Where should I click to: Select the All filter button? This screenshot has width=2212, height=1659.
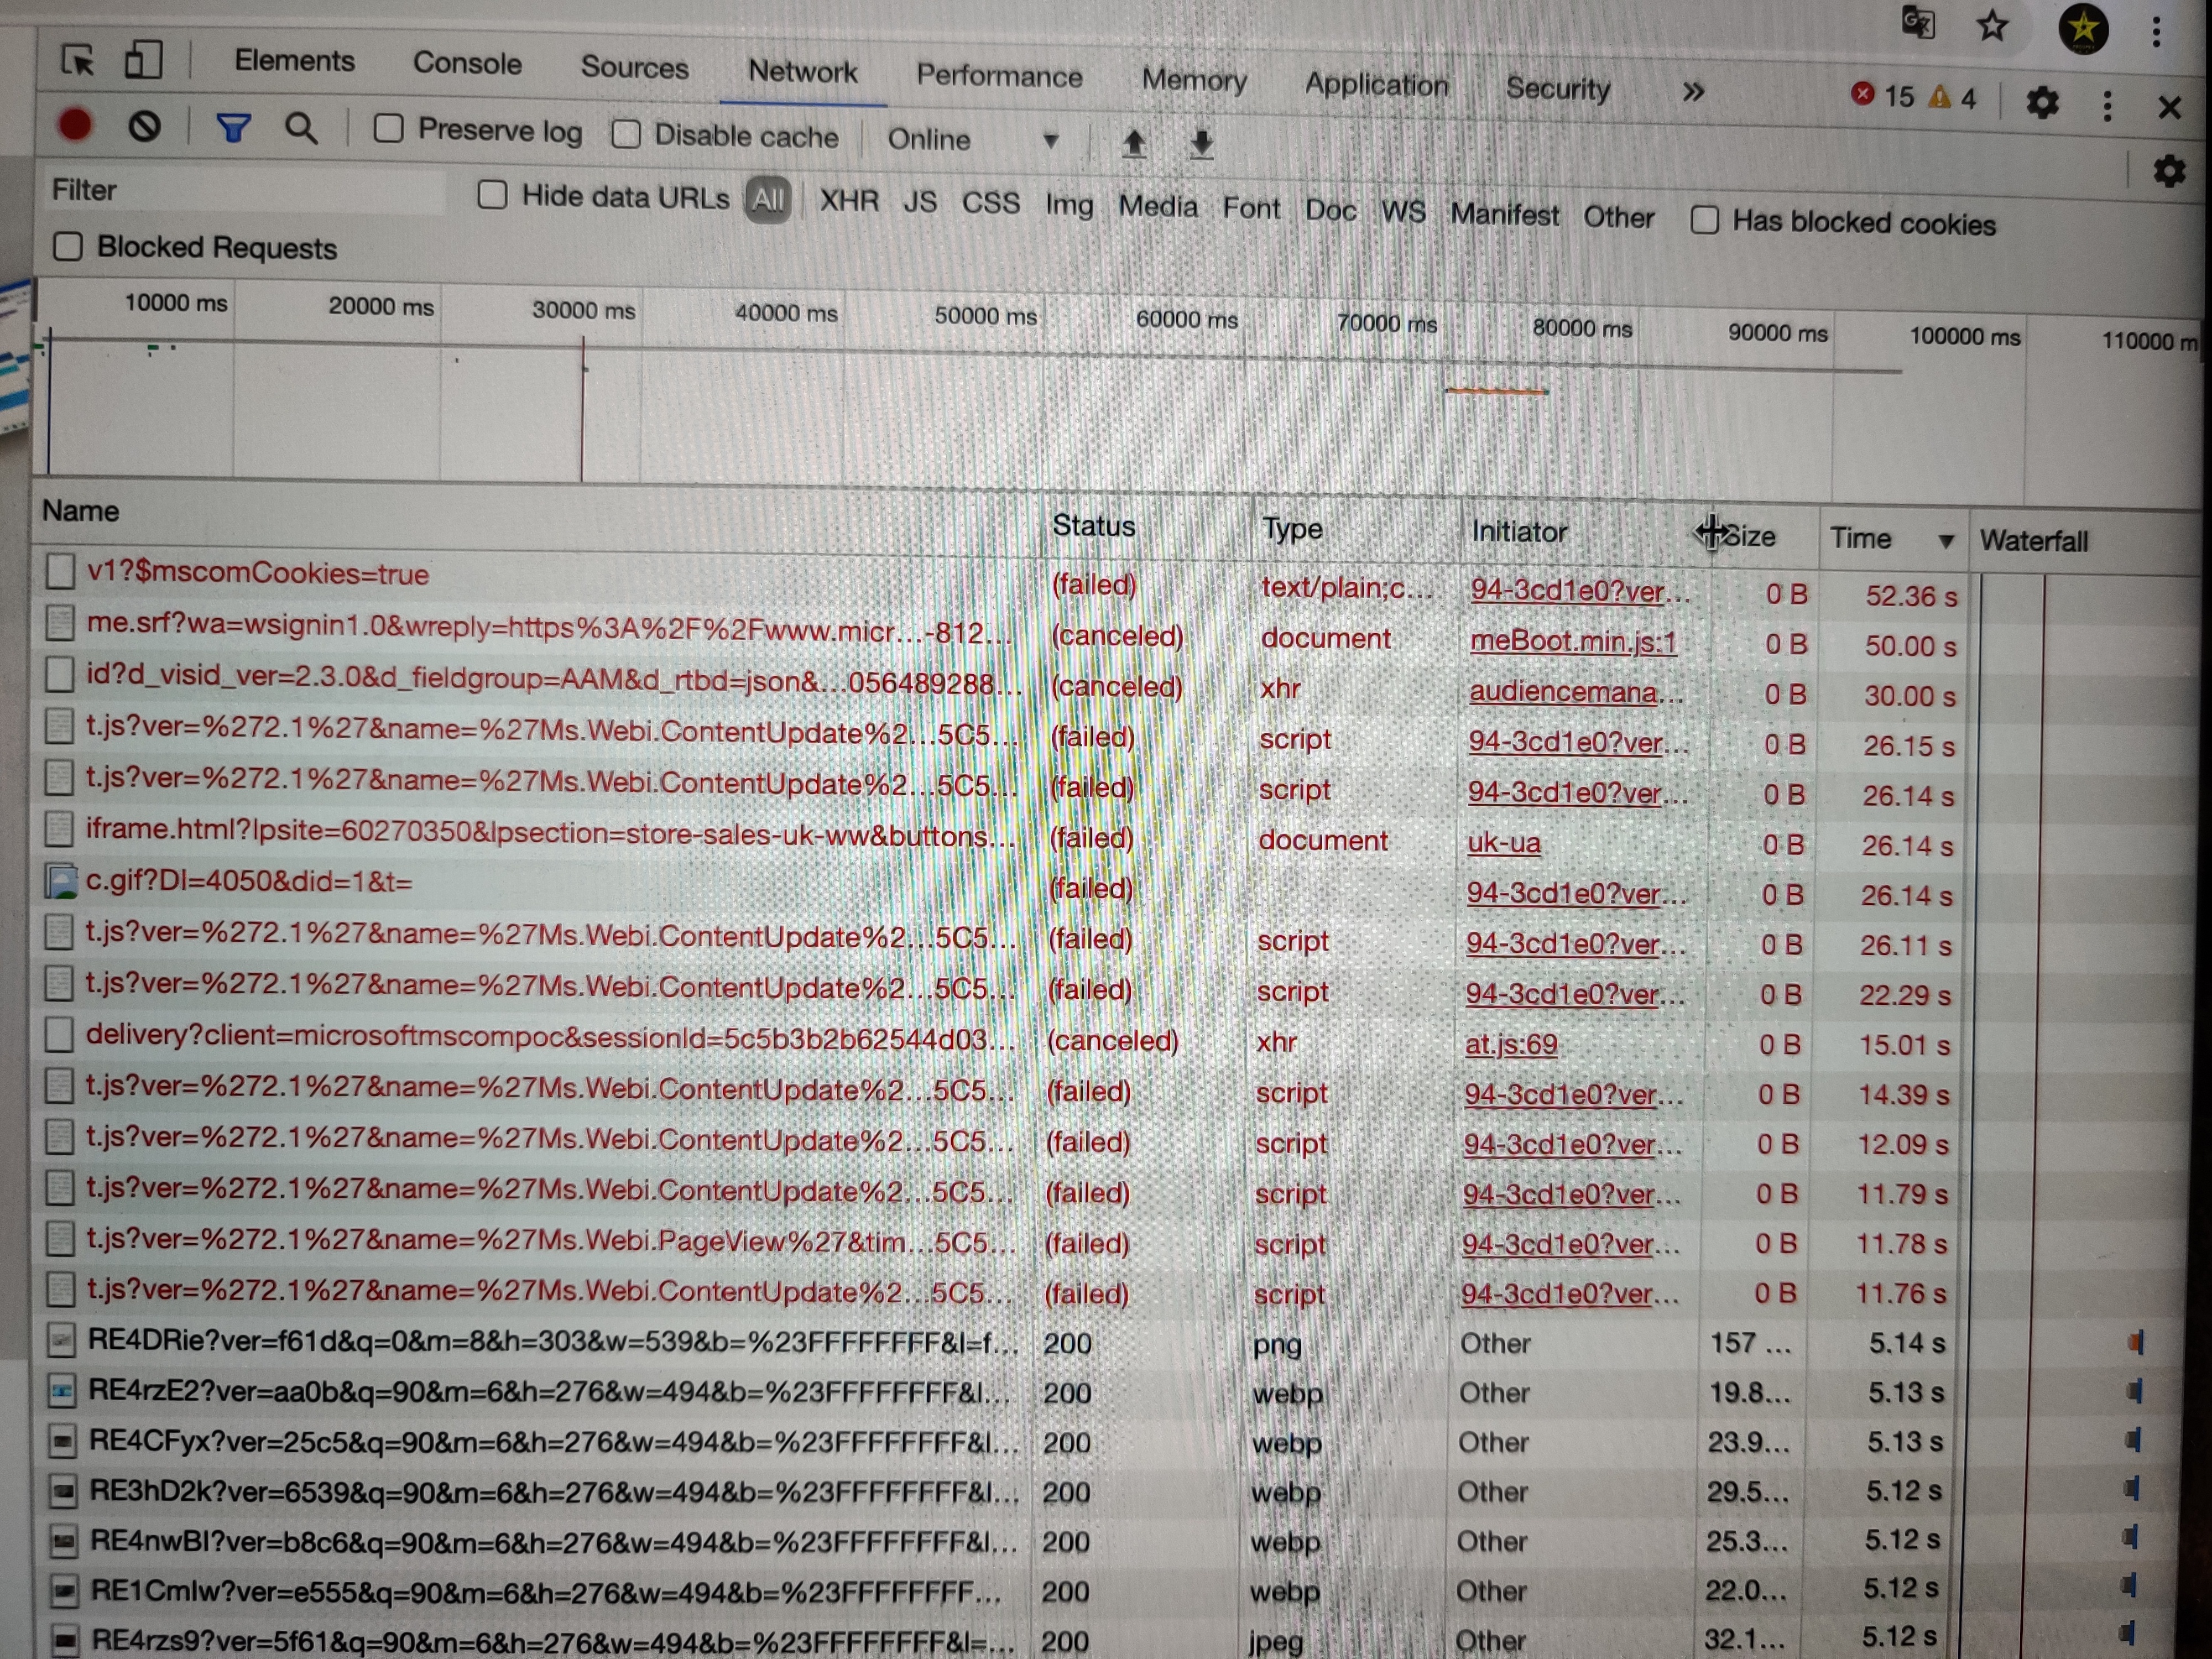coord(768,200)
